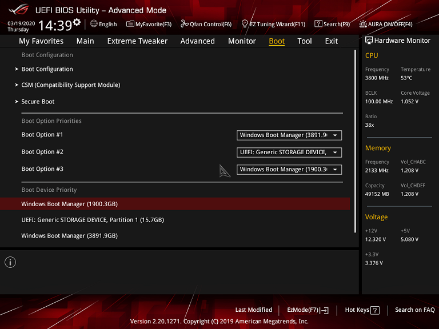Viewport: 439px width, 329px height.
Task: Click the BCLK value 100.00 MHz
Action: 379,102
